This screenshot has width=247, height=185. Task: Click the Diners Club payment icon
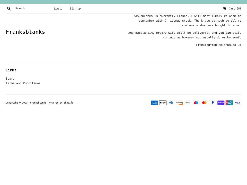click(171, 103)
